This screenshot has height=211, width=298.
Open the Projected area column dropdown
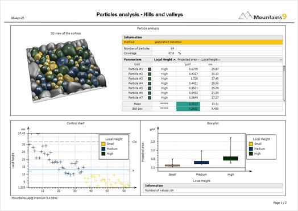click(x=198, y=60)
